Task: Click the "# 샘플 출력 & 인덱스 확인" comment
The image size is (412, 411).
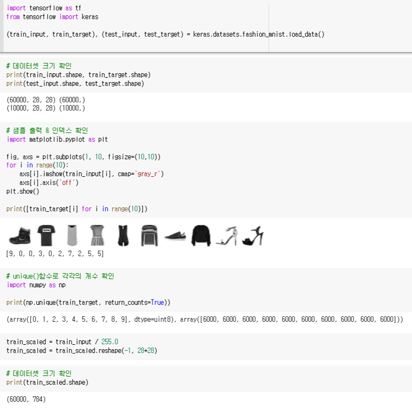Action: [47, 130]
